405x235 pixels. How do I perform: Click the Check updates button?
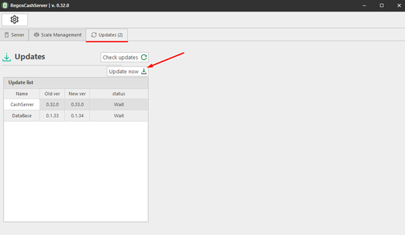click(x=125, y=57)
